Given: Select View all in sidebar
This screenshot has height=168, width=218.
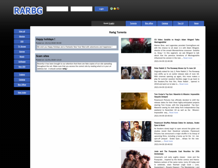Looking at the screenshot, I should (x=22, y=32).
